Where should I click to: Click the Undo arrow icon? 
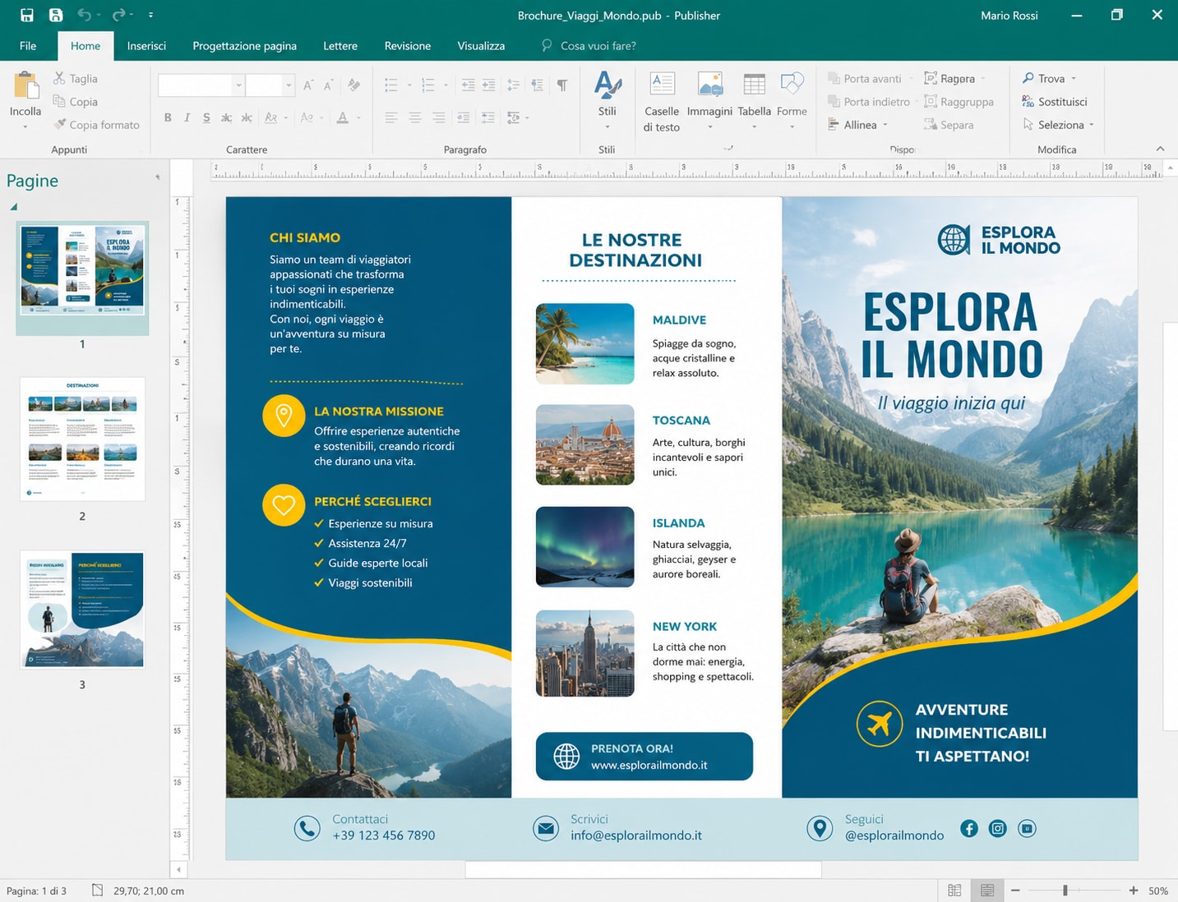click(84, 15)
